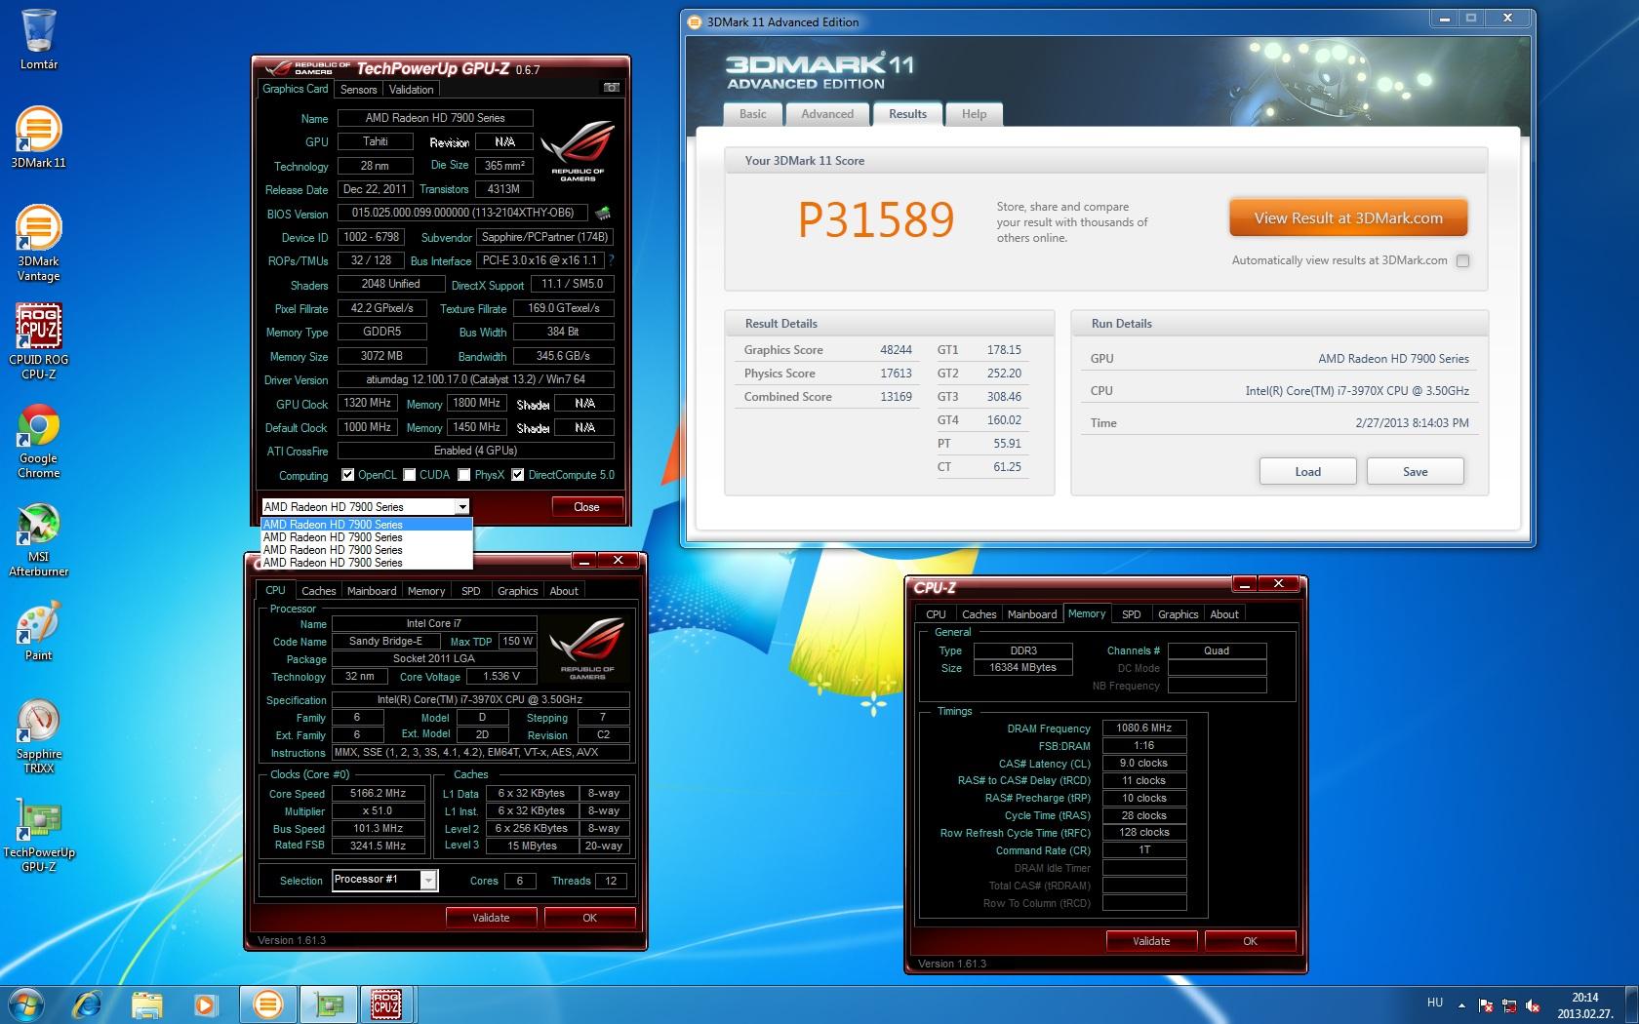Toggle the DirectCompute 5.0 checkbox in GPU-Z

pos(518,475)
